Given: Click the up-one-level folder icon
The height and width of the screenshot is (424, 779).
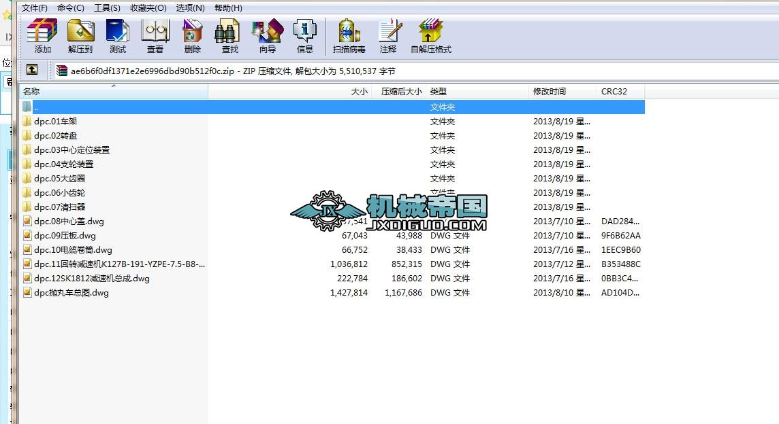Looking at the screenshot, I should 32,69.
